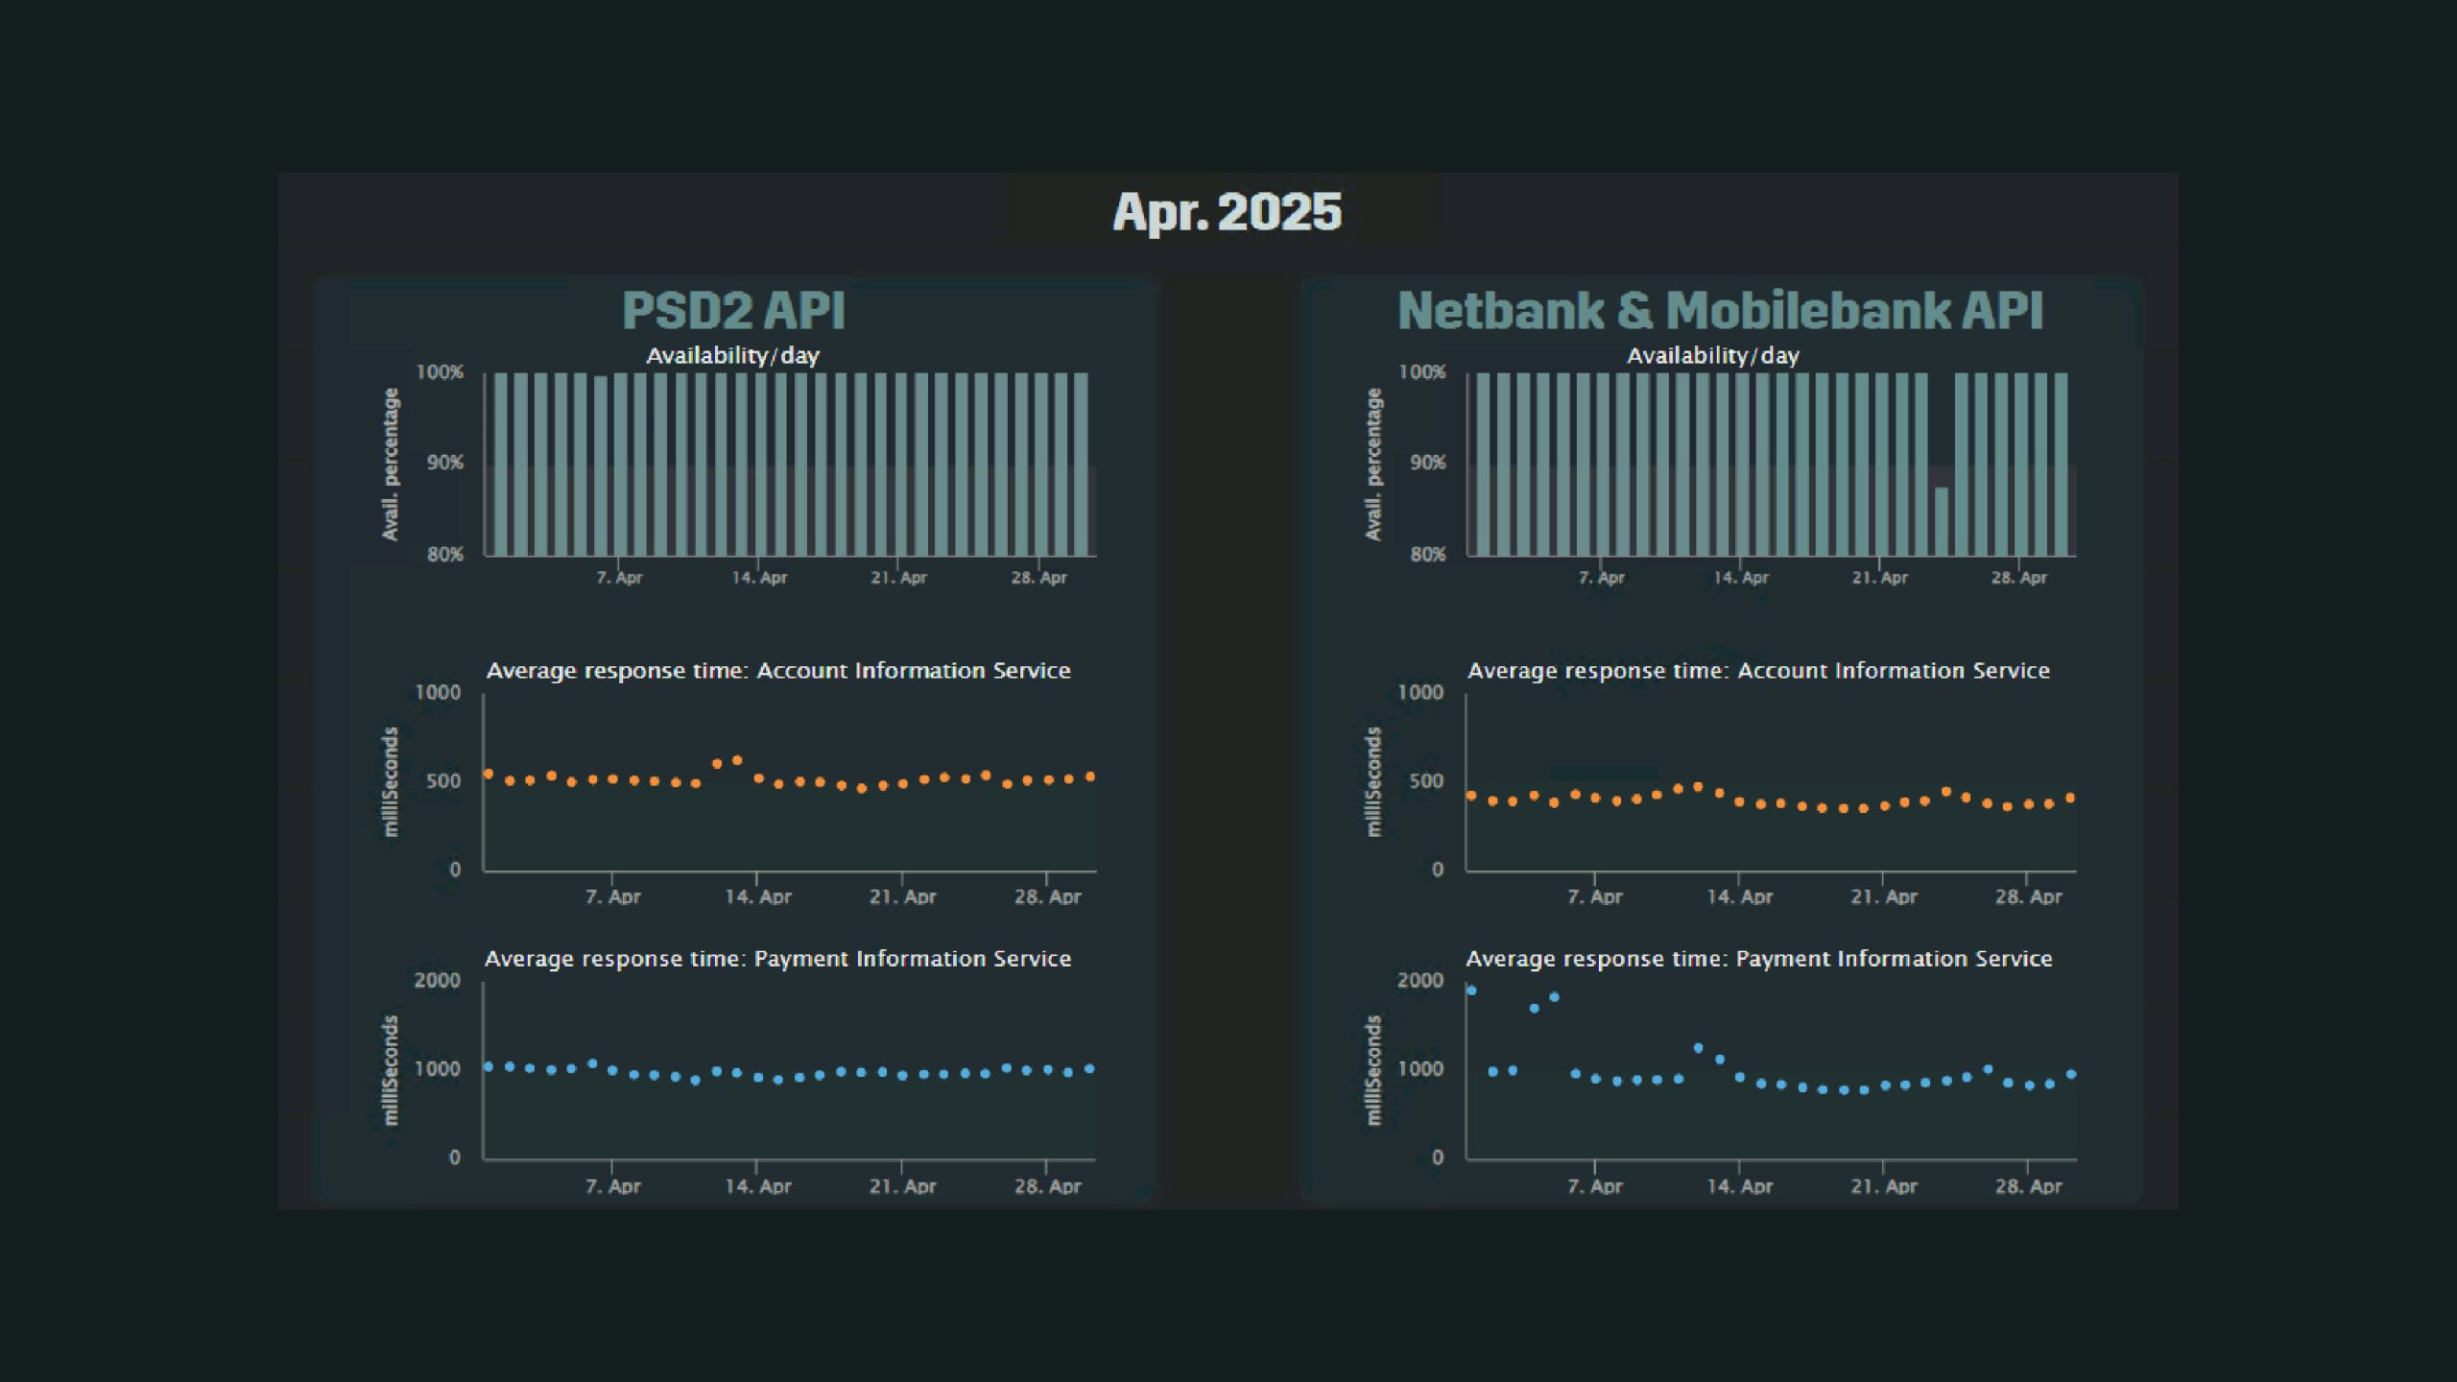Click the Apr. 2025 heading

1227,212
